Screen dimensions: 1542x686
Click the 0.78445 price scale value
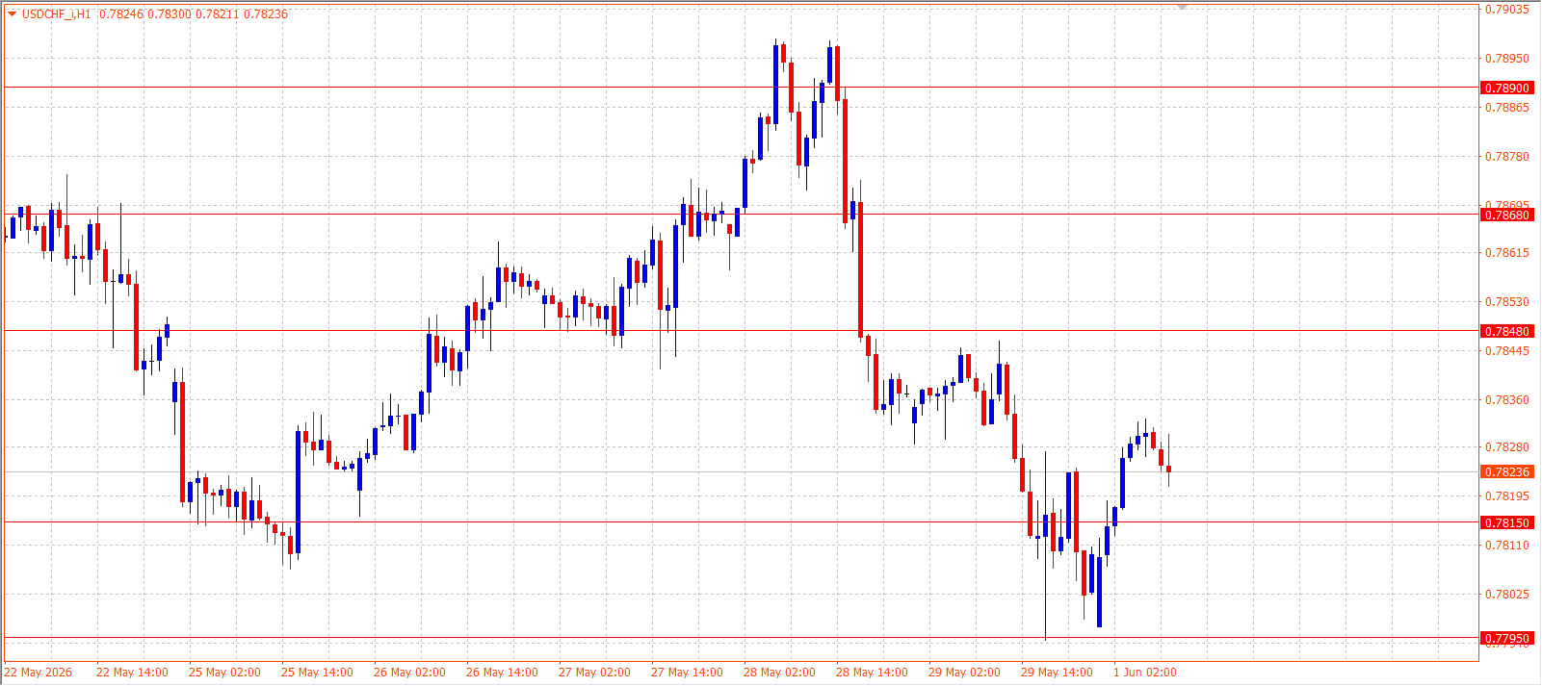1507,351
